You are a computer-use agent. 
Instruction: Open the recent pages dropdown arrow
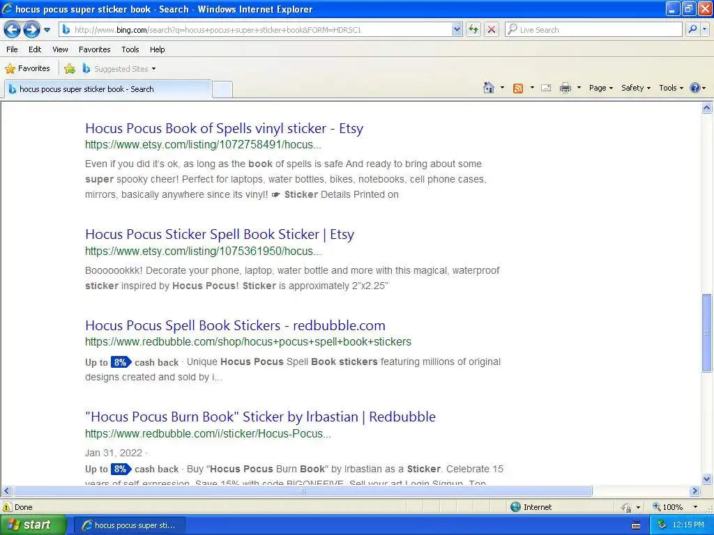tap(47, 30)
